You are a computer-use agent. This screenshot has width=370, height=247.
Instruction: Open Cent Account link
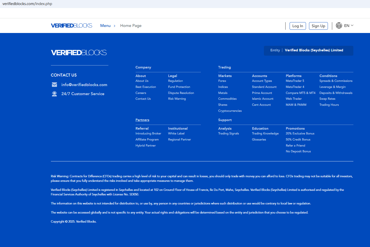(x=261, y=105)
